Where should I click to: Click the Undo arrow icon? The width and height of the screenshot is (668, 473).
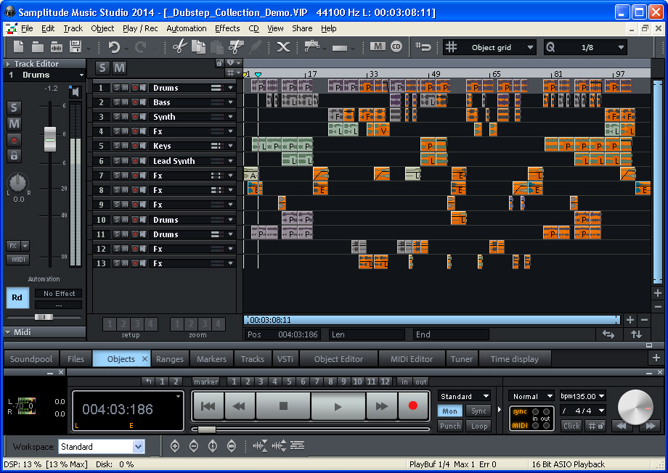(114, 47)
